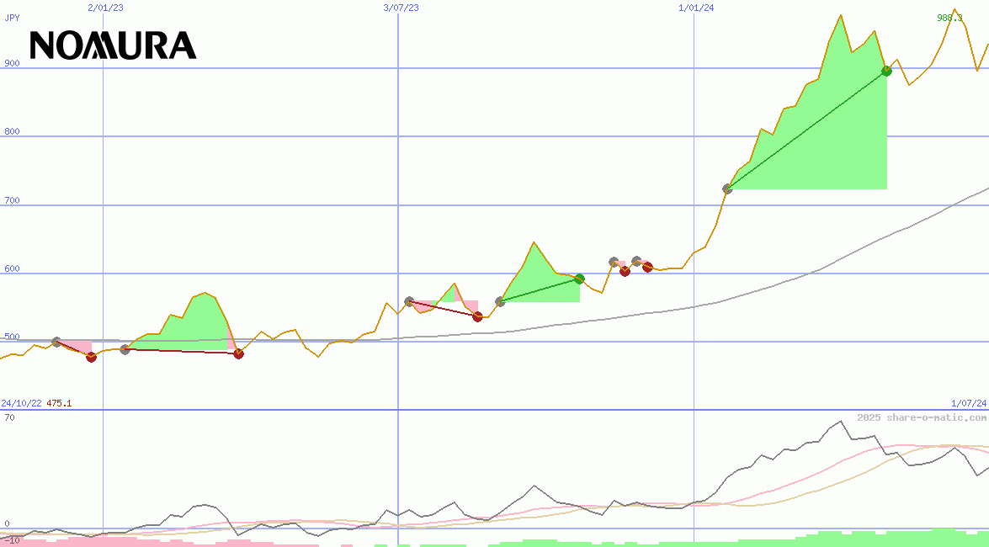Click the 988.3 latest price value
Screen dimensions: 989x547
pos(949,18)
